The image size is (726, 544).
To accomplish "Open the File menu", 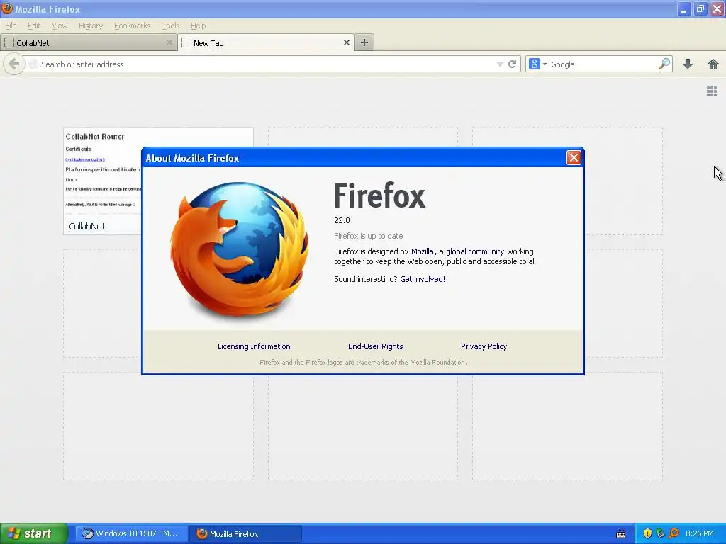I will [11, 25].
